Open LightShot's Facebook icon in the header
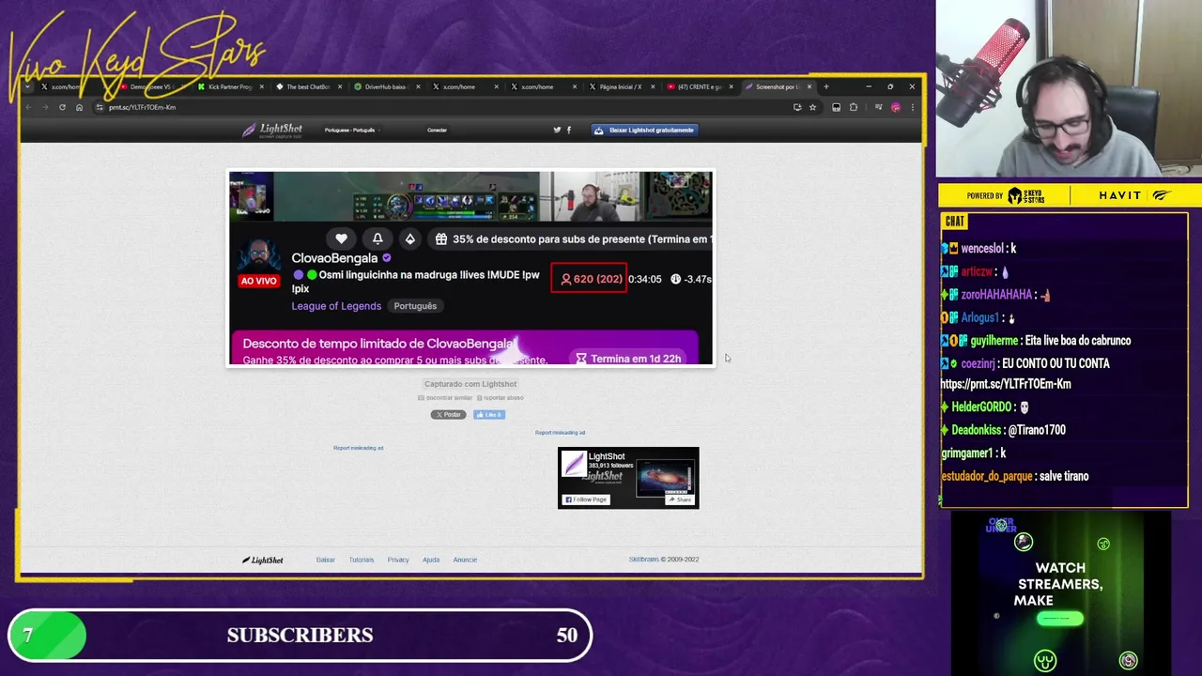Image resolution: width=1202 pixels, height=676 pixels. coord(569,130)
